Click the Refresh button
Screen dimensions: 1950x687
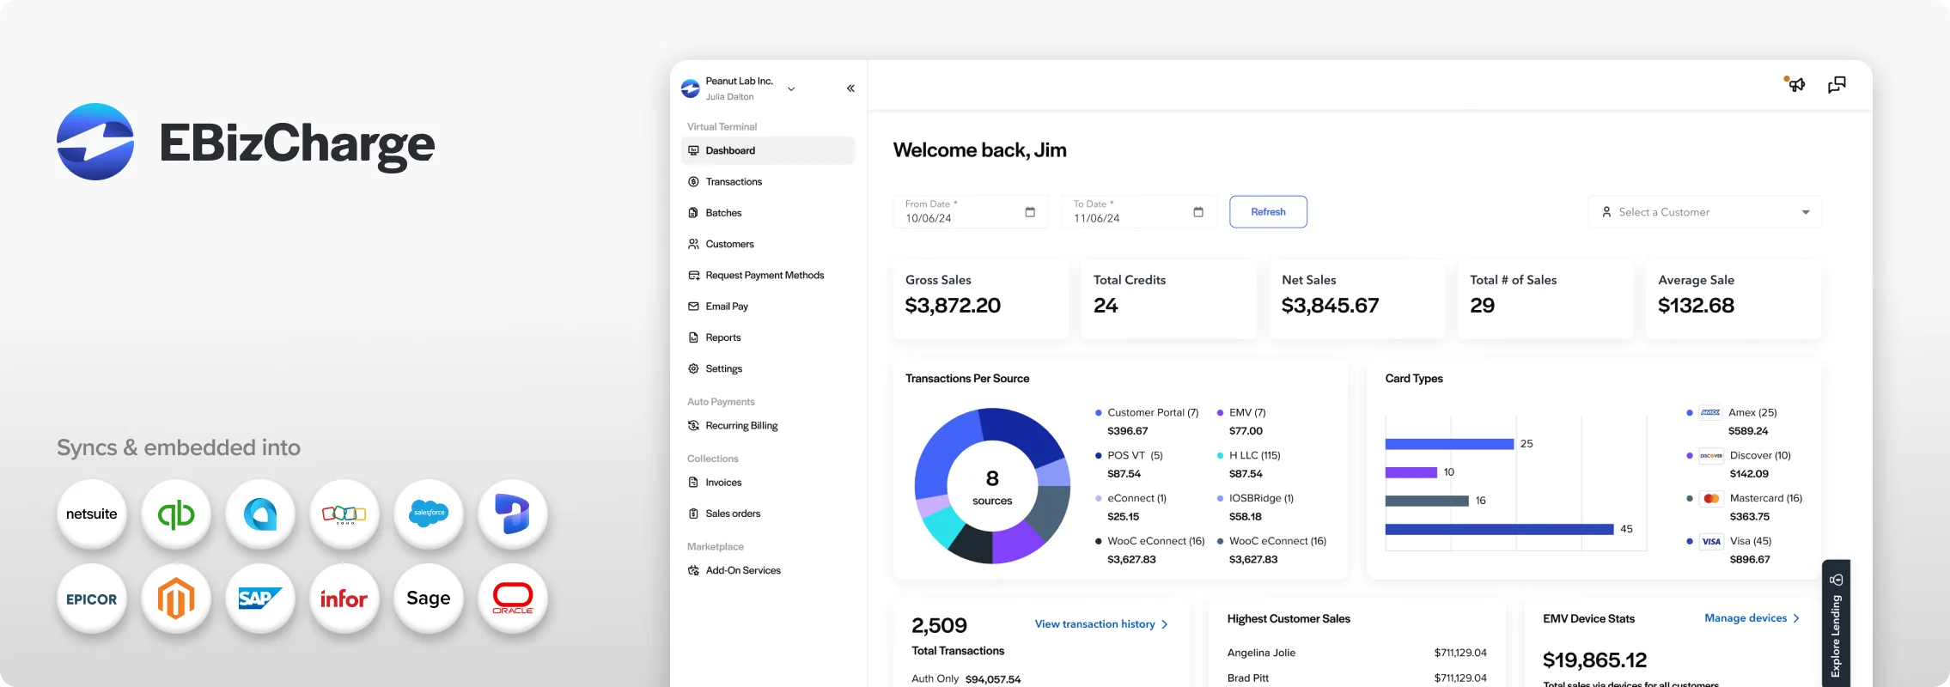[1268, 212]
